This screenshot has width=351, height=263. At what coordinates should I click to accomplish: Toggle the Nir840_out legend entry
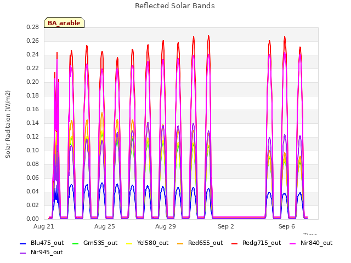click(x=311, y=243)
